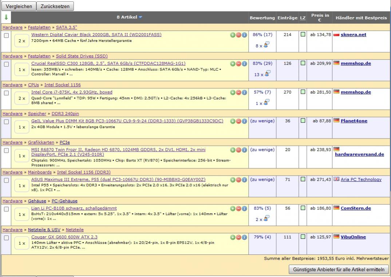Open user reviews icon for Western Digital Caviar Black

click(x=266, y=45)
